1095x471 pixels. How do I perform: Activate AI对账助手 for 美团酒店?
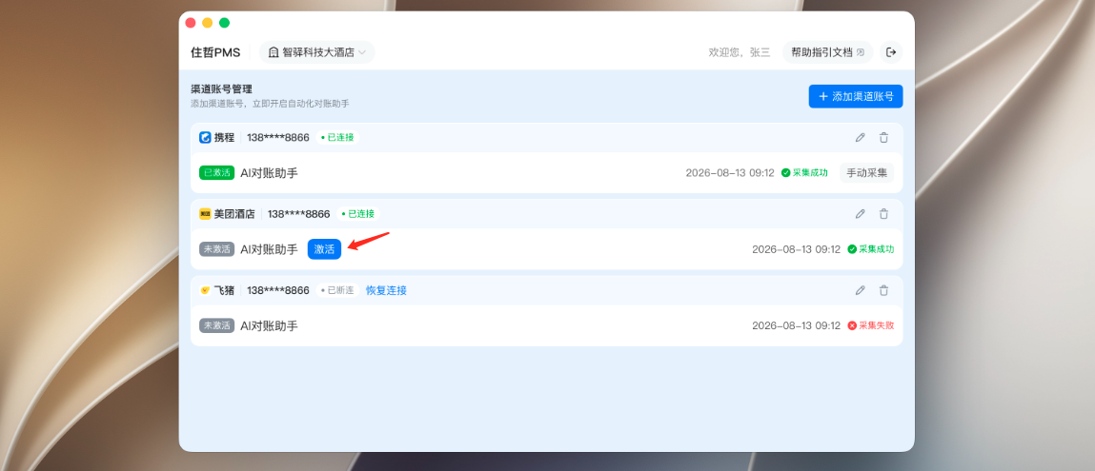324,249
